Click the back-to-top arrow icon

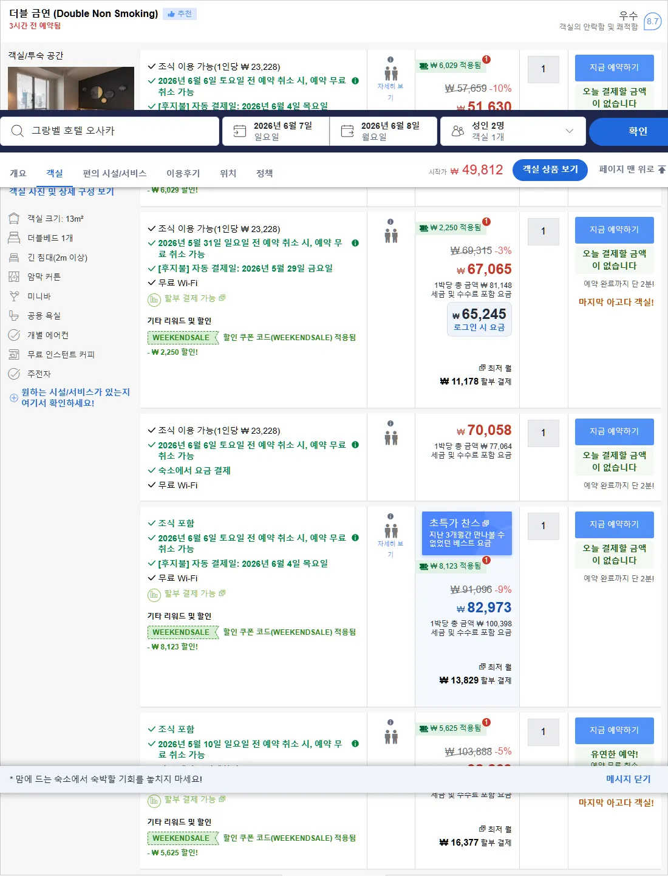(662, 169)
